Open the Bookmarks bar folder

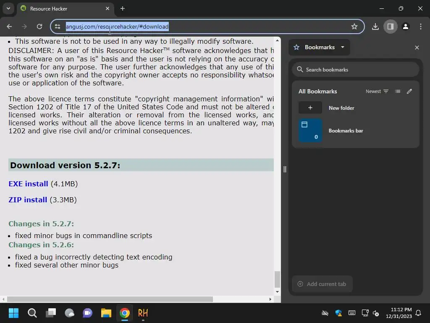[356, 131]
